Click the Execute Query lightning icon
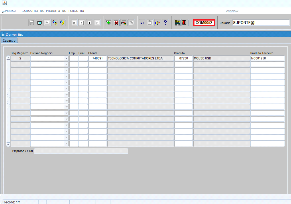This screenshot has width=291, height=204. [x=62, y=23]
